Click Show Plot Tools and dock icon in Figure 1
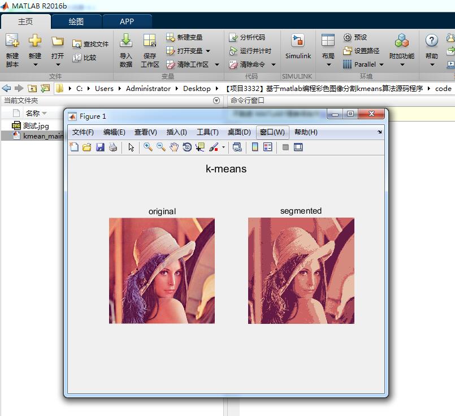 (298, 147)
